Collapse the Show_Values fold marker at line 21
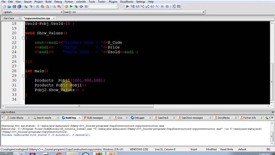Image resolution: width=275 pixels, height=155 pixels. tap(23, 38)
